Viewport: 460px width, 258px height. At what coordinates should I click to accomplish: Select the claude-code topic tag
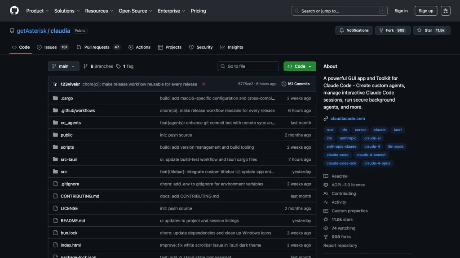pyautogui.click(x=337, y=155)
